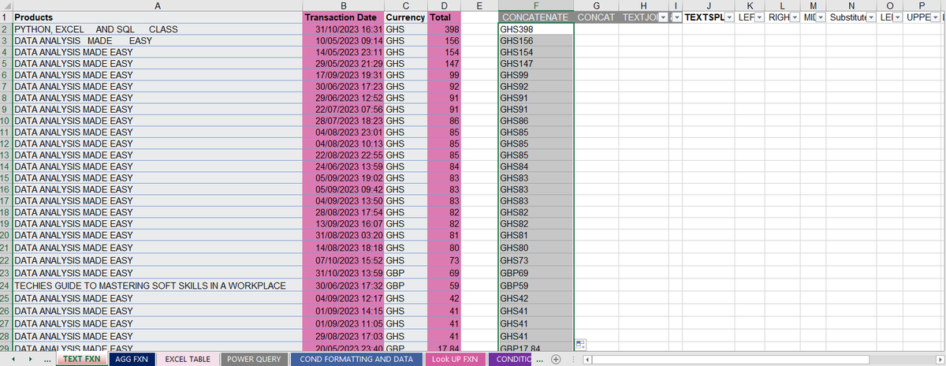Select the cell containing GHS73

point(536,260)
